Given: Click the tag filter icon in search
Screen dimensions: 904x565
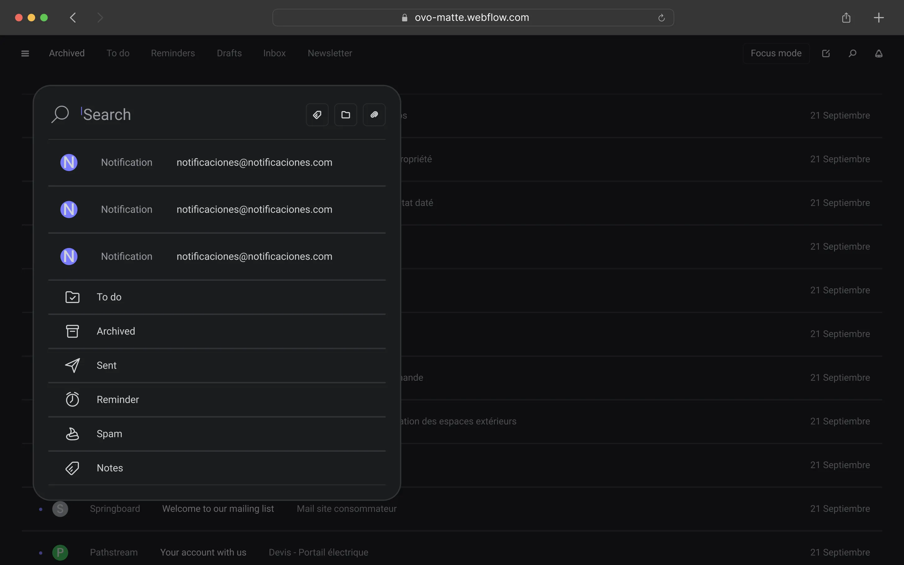Looking at the screenshot, I should (x=317, y=115).
